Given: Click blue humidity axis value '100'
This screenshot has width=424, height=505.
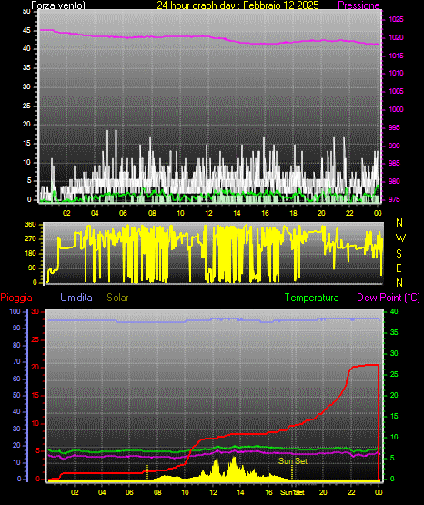Looking at the screenshot, I should coord(15,312).
